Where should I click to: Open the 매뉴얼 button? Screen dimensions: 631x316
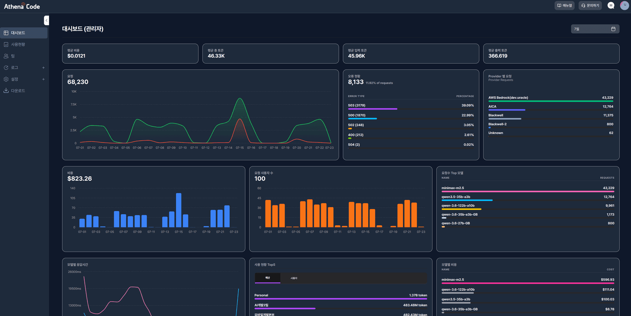pos(564,5)
